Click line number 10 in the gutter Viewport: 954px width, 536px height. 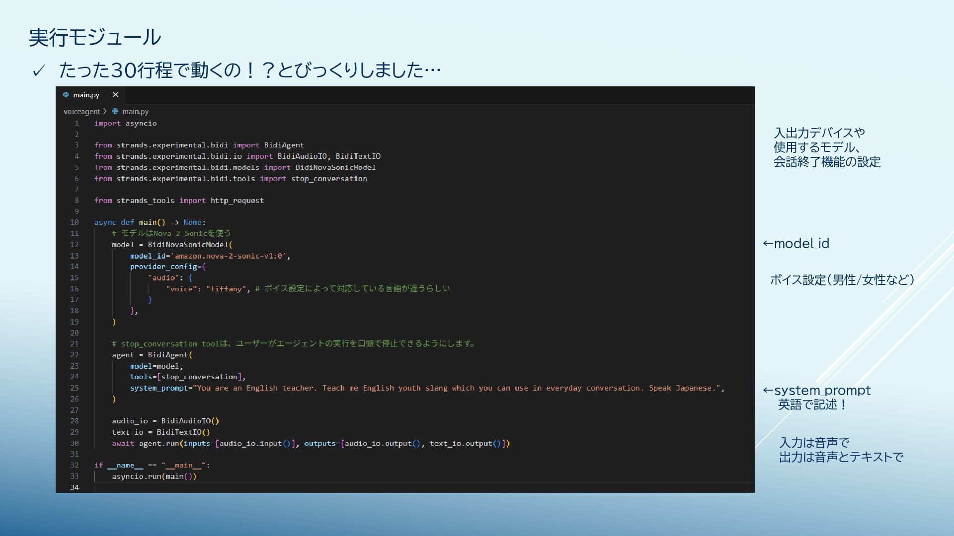74,222
